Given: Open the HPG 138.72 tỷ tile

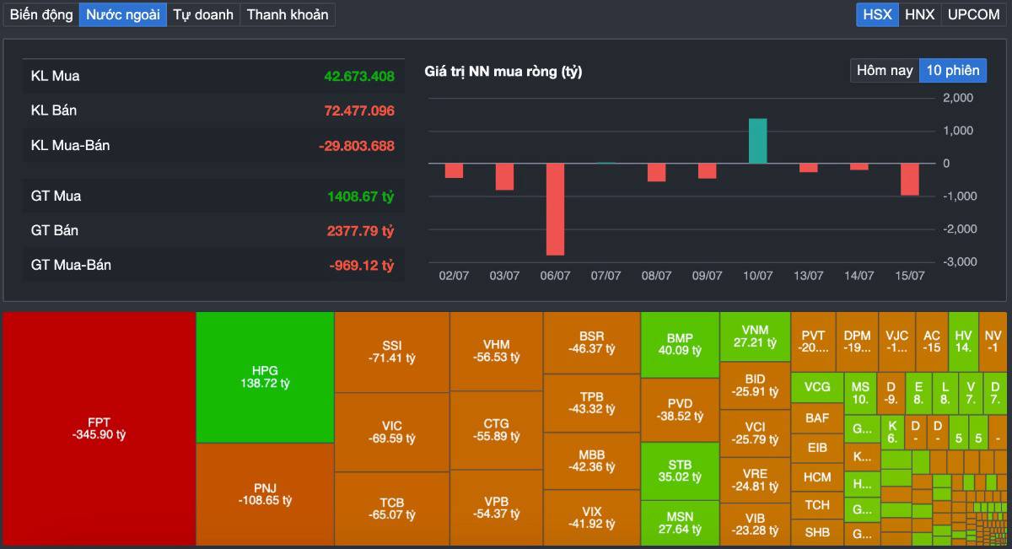Looking at the screenshot, I should [x=265, y=377].
